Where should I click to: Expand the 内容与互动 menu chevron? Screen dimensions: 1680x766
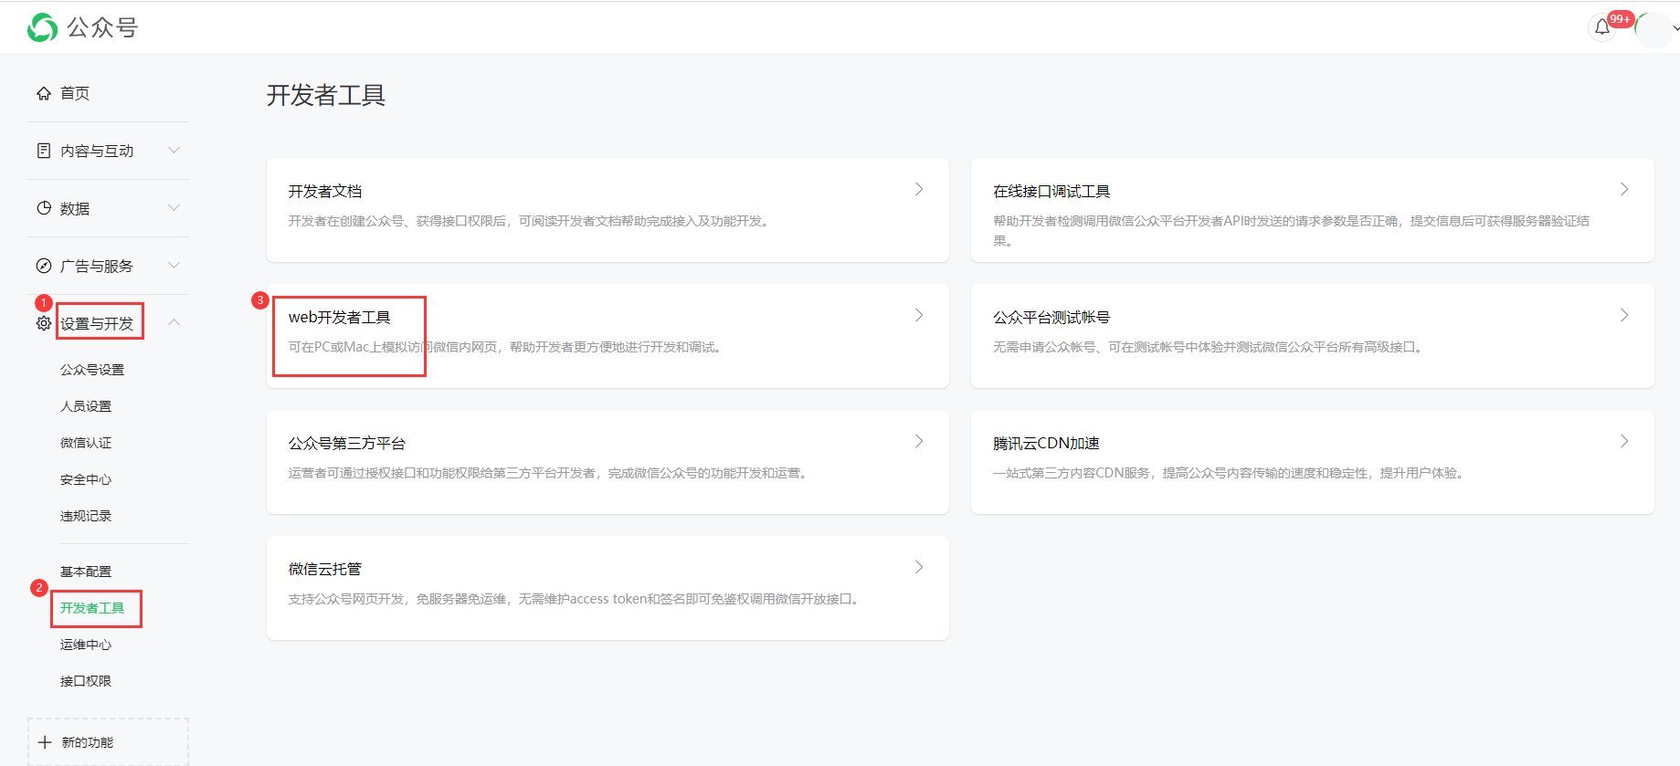174,150
